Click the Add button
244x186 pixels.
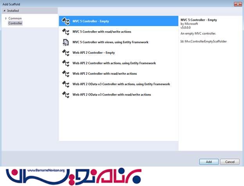coord(209,162)
